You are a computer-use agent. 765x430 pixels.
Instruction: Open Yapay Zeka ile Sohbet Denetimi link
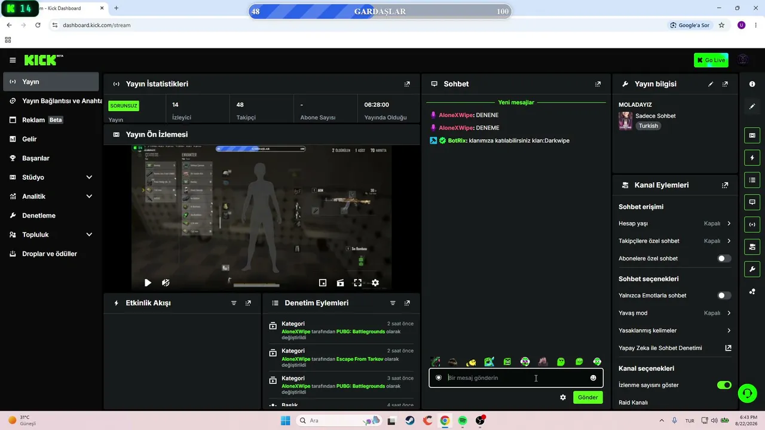[x=675, y=348]
